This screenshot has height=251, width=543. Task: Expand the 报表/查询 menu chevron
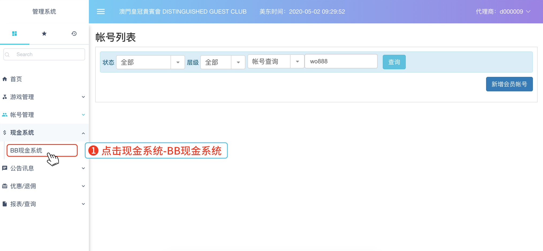83,204
